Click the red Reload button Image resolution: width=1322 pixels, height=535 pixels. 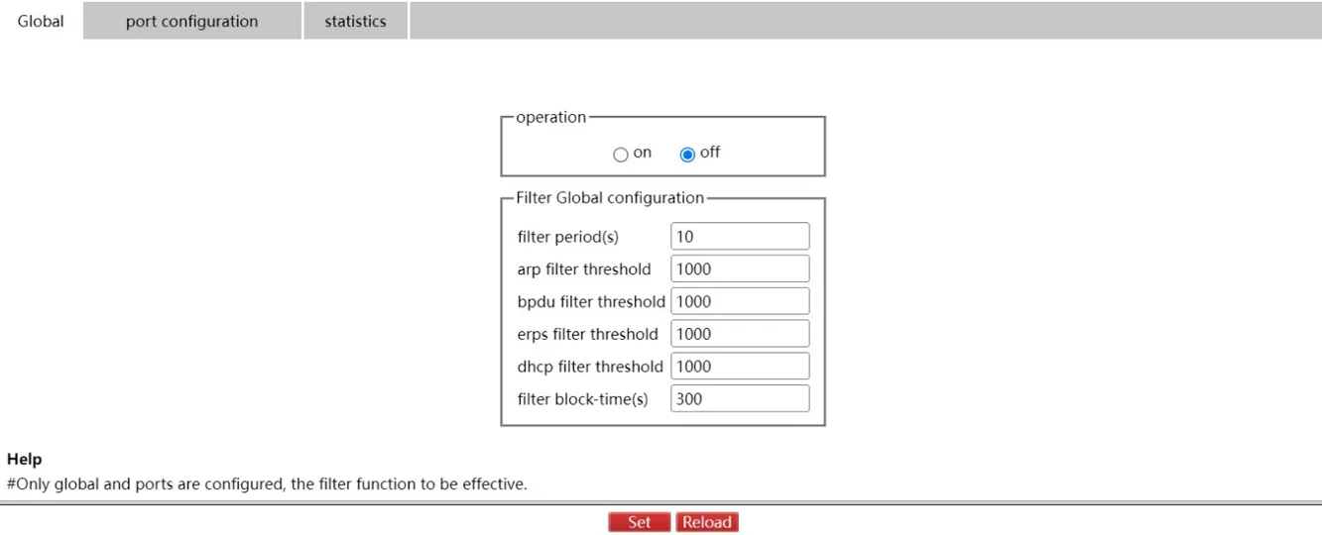pyautogui.click(x=707, y=522)
